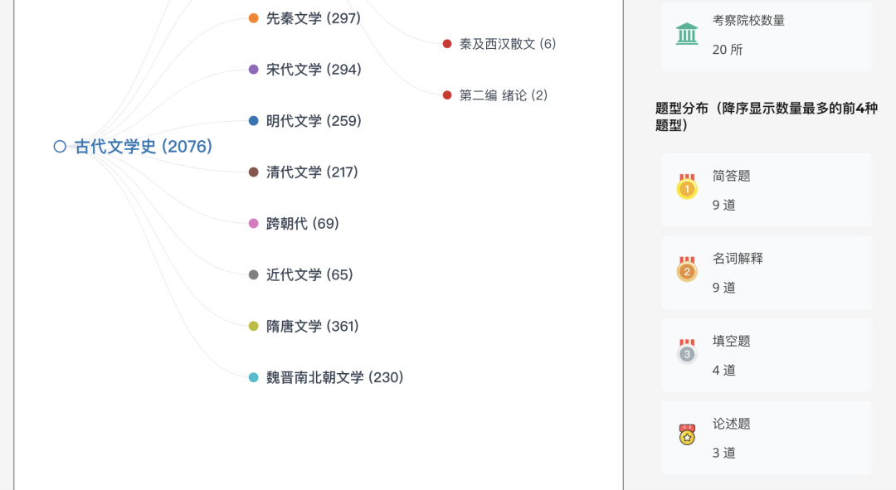The image size is (896, 490).
Task: Select the 隋唐文学 (361) tree node
Action: 312,326
